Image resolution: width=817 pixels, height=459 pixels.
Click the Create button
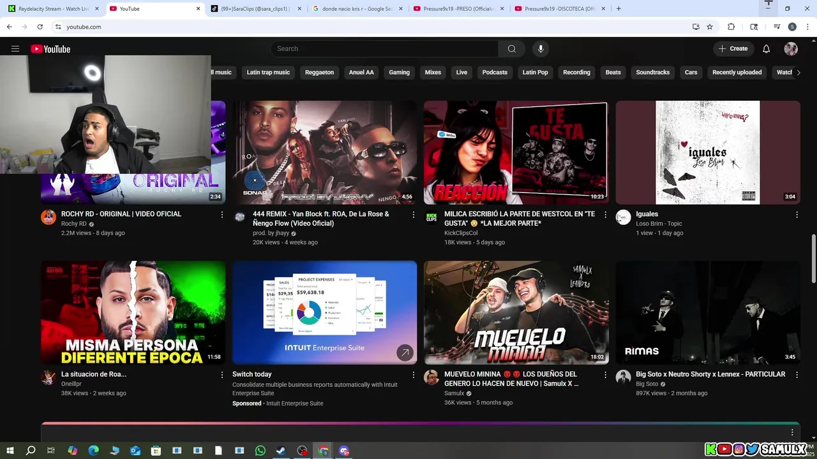[733, 49]
